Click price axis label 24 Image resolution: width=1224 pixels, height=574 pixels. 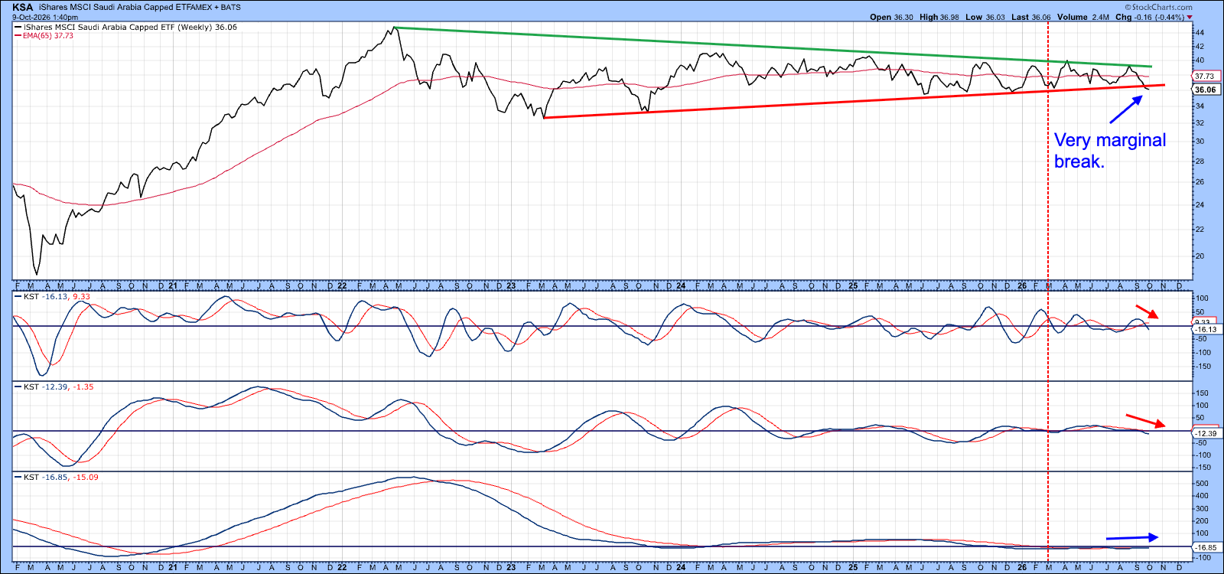coord(1200,204)
